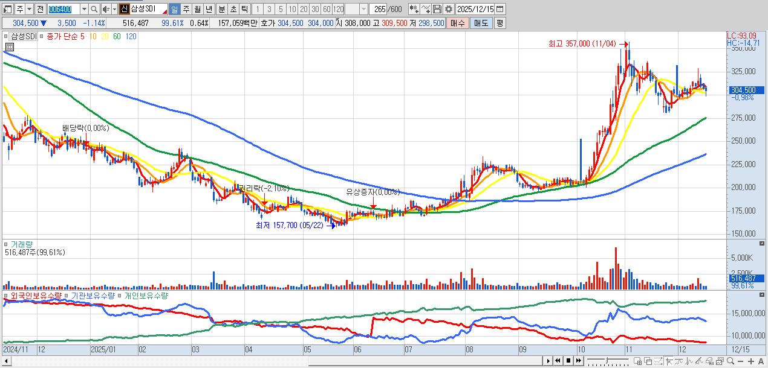This screenshot has width=768, height=368.
Task: Click the 매도 sell button
Action: (x=481, y=23)
